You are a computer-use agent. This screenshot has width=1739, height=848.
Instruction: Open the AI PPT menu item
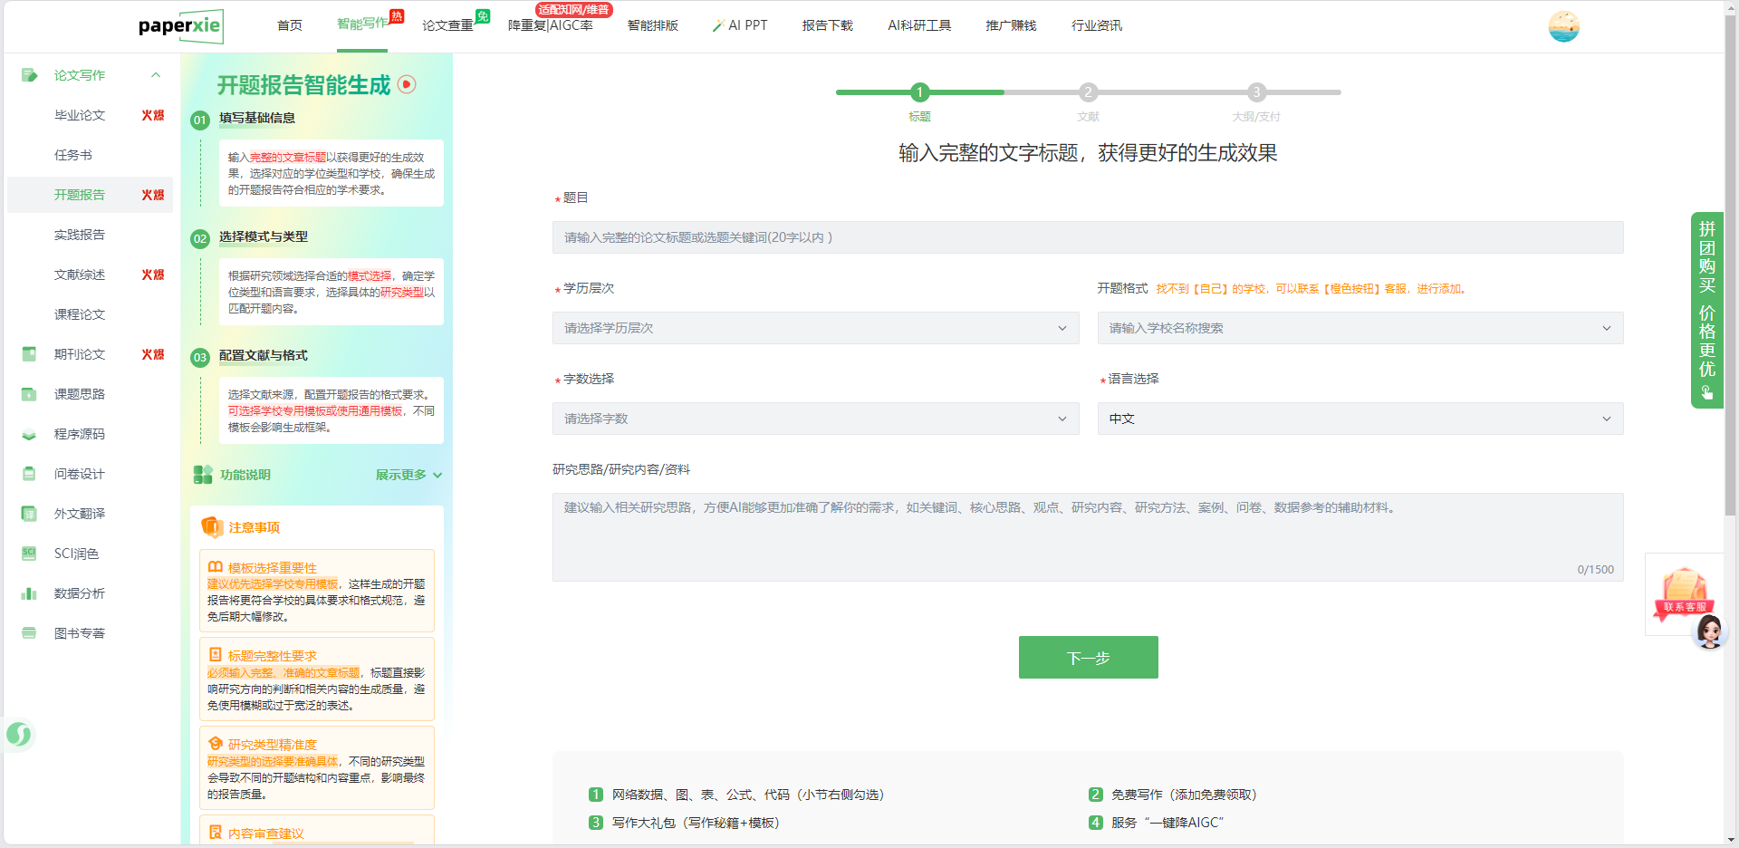tap(740, 25)
